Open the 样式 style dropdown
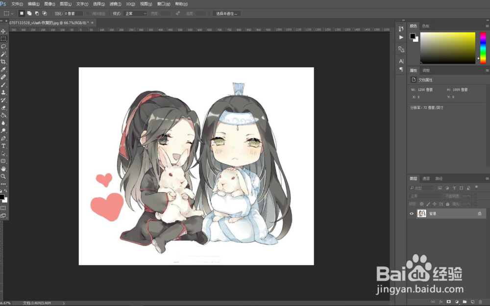 pos(135,13)
